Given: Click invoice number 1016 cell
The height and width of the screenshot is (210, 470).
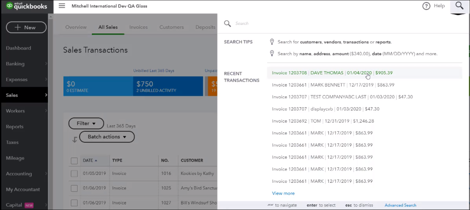Looking at the screenshot, I should click(166, 173).
